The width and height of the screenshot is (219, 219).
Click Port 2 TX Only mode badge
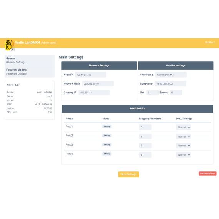pyautogui.click(x=107, y=136)
